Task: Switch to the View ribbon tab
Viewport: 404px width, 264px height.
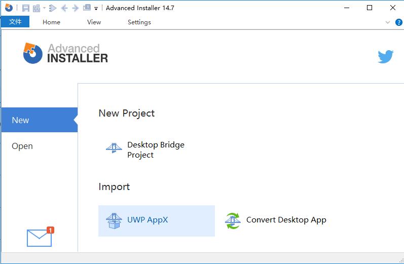Action: tap(94, 22)
